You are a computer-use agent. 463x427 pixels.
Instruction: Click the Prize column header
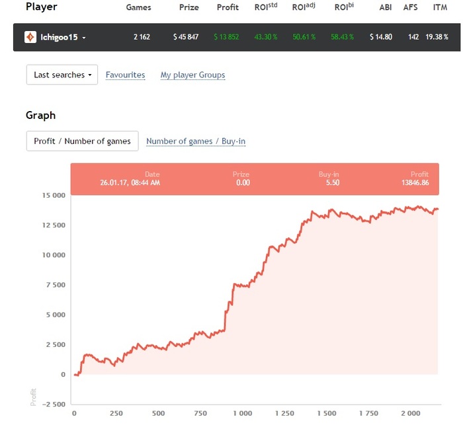pos(189,7)
